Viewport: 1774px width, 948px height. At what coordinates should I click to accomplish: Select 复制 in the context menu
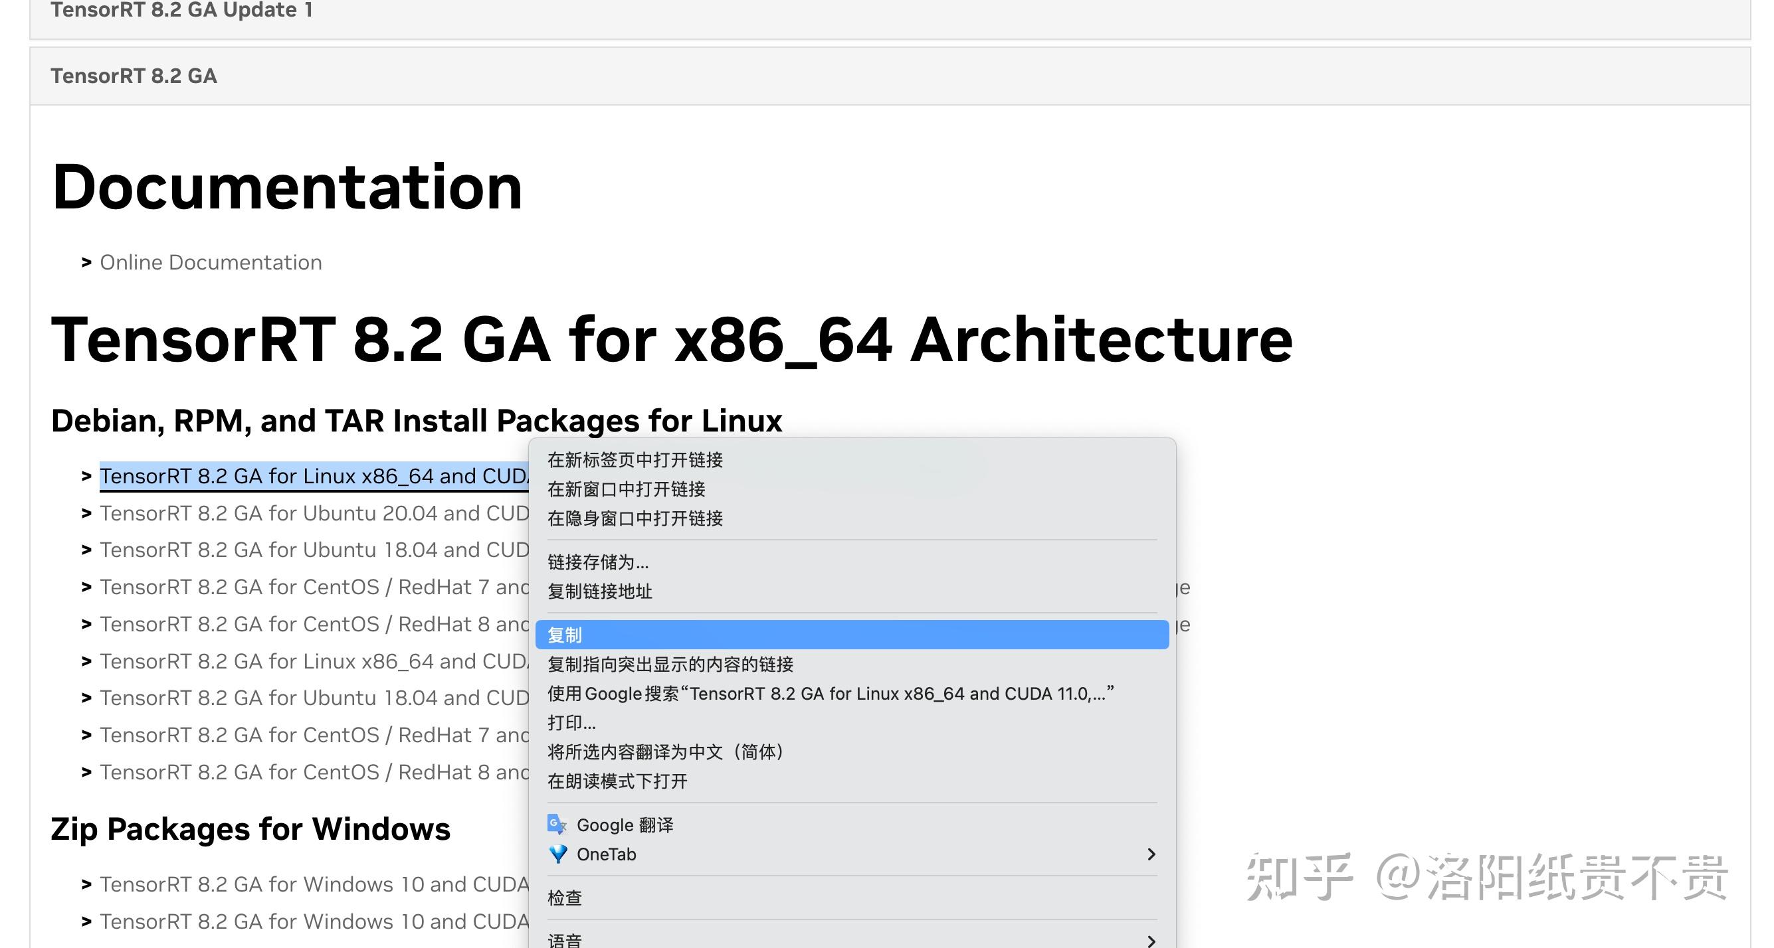pos(852,634)
